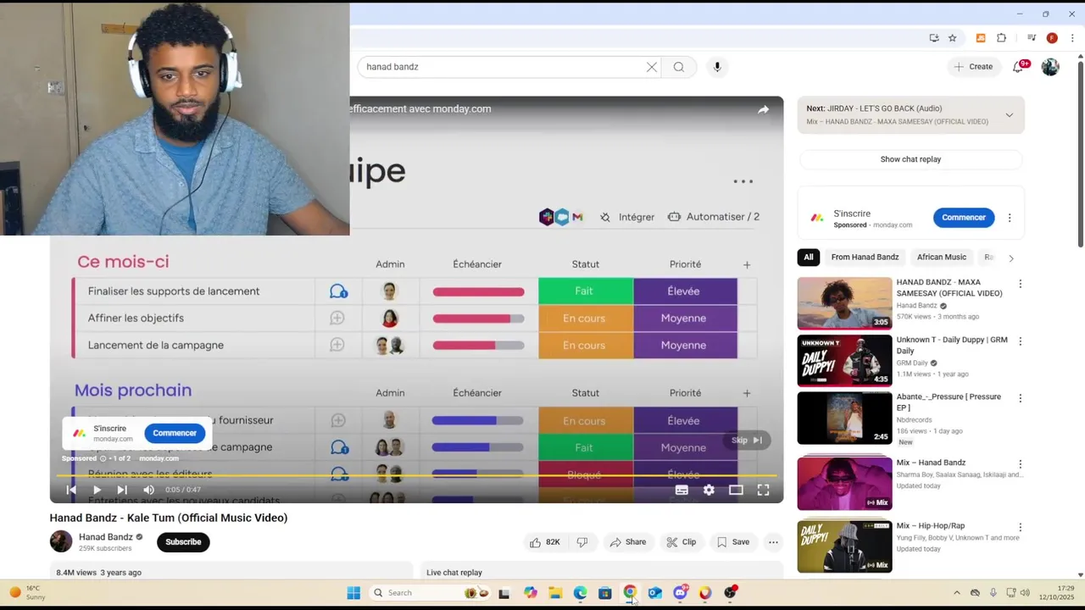Screen dimensions: 1085x610
Task: Open Chrome extensions puzzle icon
Action: (x=1001, y=38)
